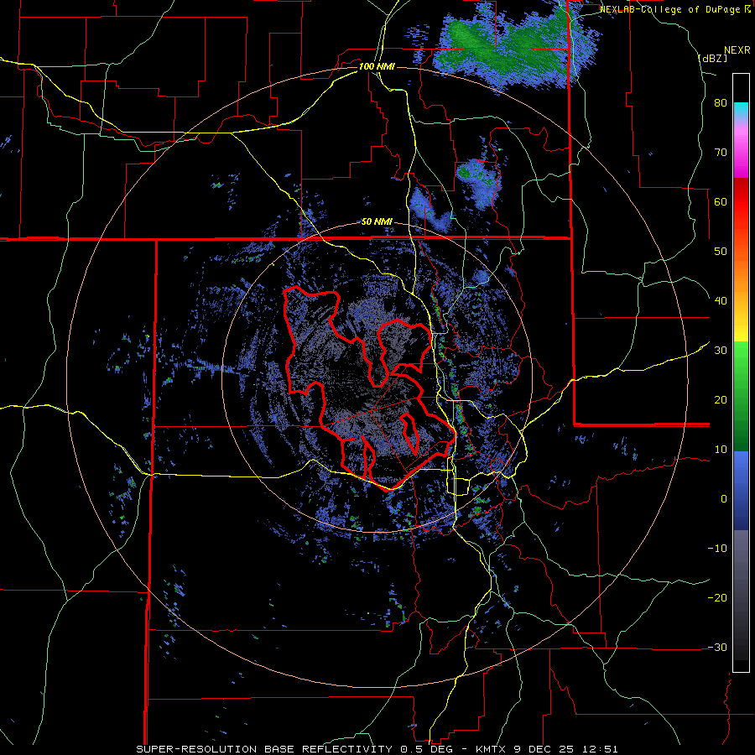Image resolution: width=755 pixels, height=755 pixels.
Task: Click the "70" value on the dBZ scale
Action: (x=721, y=153)
